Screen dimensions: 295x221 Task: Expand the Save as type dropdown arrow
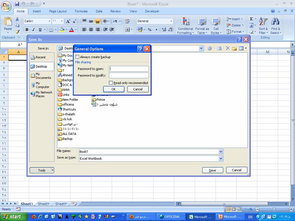tap(221, 159)
